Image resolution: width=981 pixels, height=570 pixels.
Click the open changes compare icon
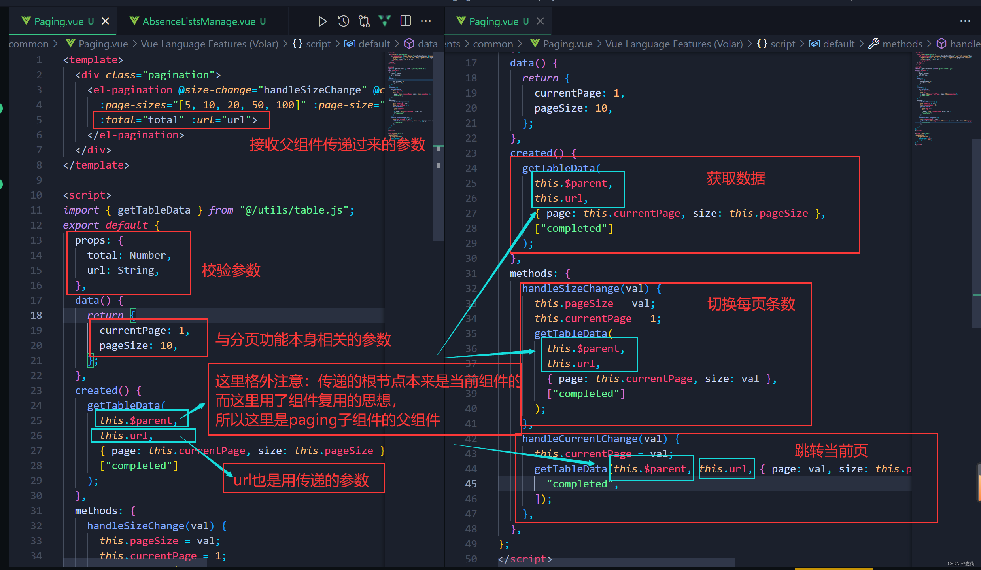[364, 21]
